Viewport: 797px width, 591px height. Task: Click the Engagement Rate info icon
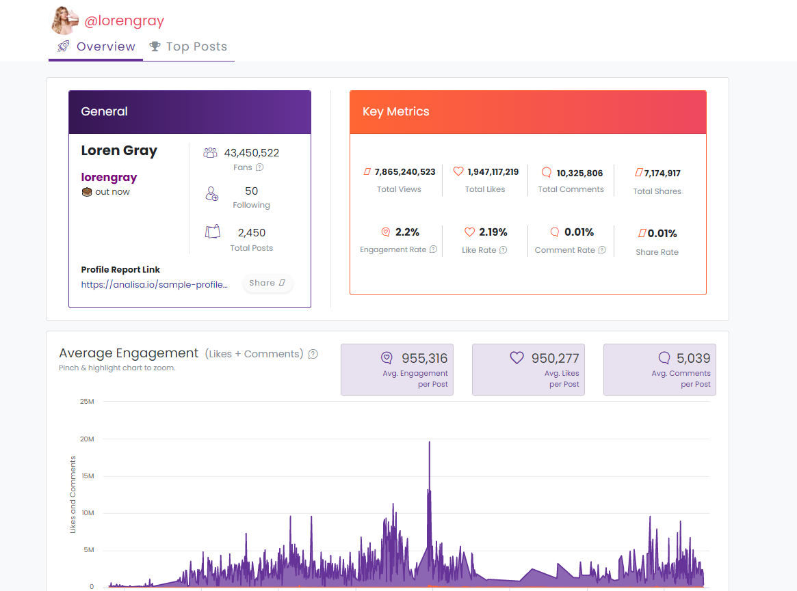[433, 249]
